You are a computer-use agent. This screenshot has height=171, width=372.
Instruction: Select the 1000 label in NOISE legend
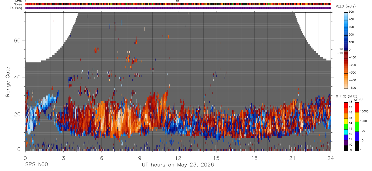point(364,121)
